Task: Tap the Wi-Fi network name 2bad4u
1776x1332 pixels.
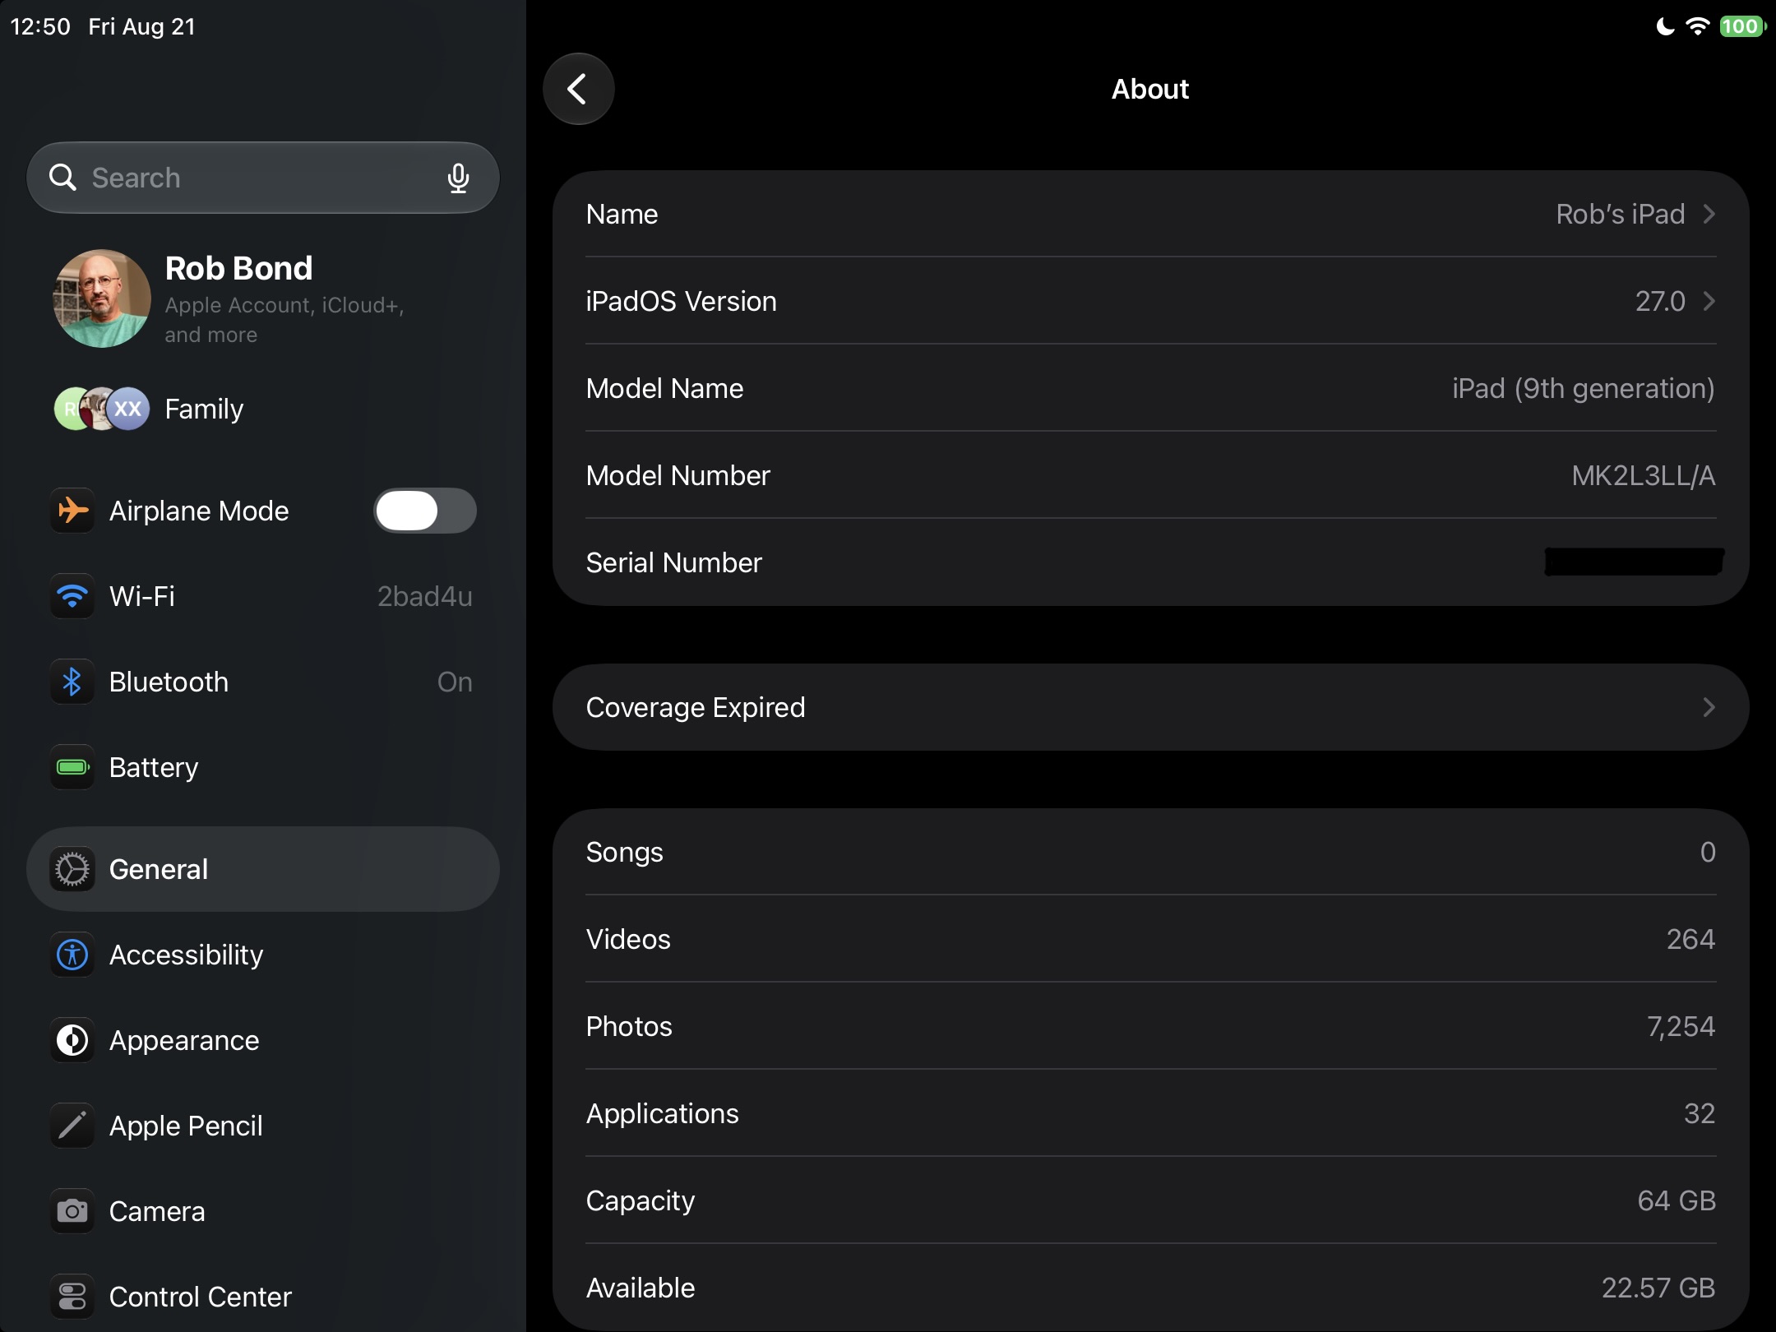Action: pos(425,596)
